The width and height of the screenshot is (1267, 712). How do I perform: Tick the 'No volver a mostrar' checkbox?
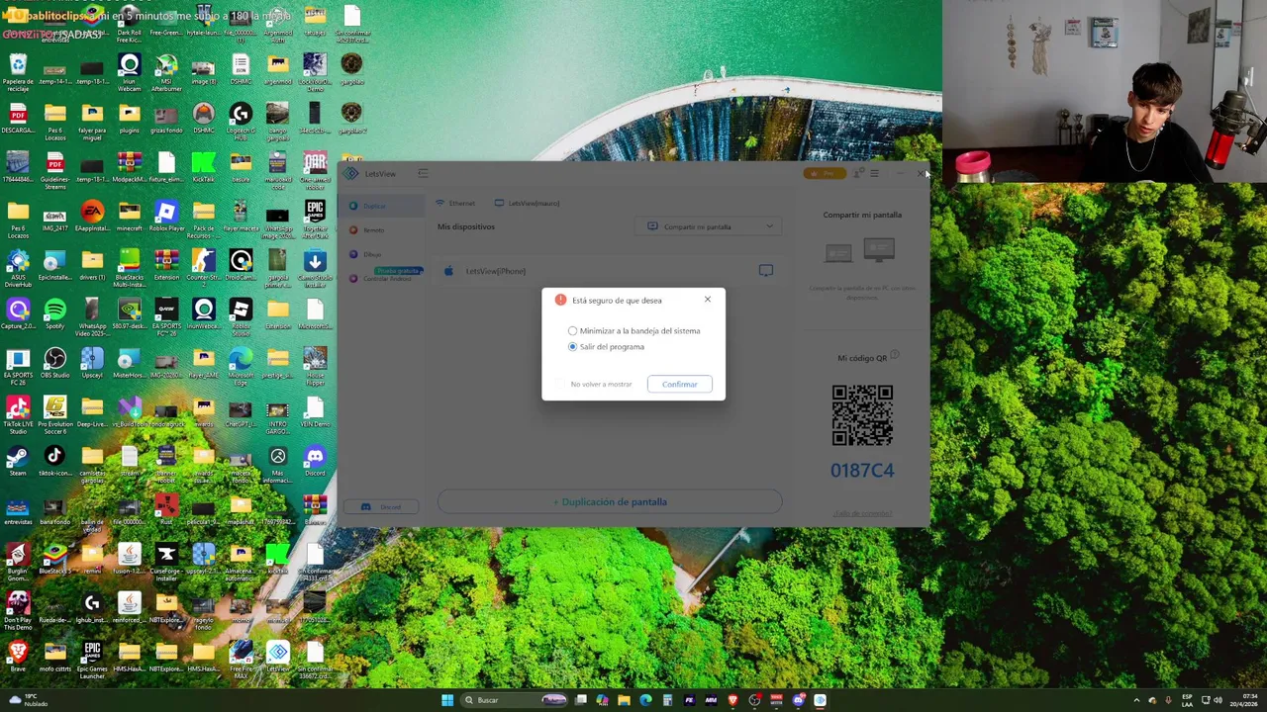point(561,384)
